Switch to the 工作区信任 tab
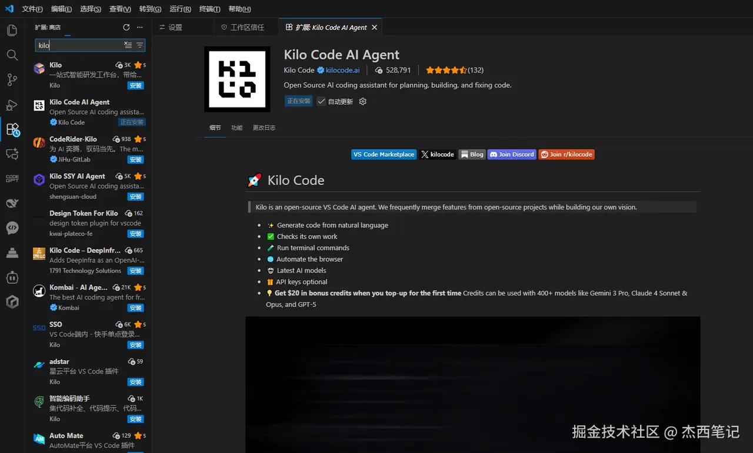 pyautogui.click(x=246, y=27)
